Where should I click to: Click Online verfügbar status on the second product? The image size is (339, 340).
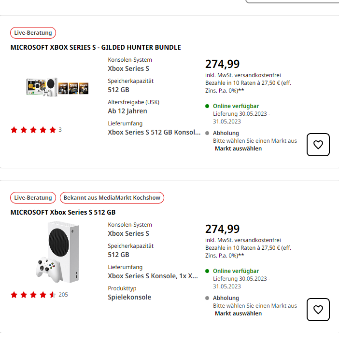236,271
